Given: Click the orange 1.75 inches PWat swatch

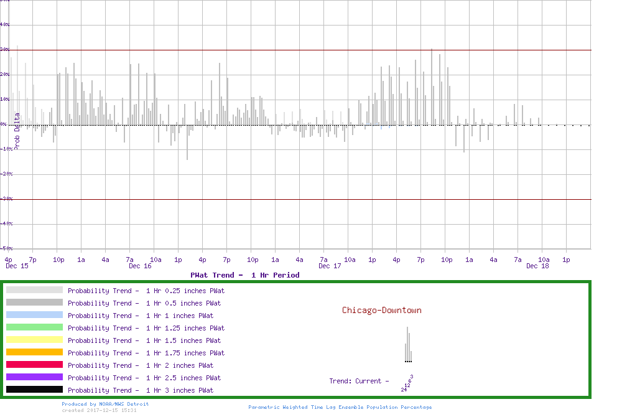Looking at the screenshot, I should [x=34, y=352].
